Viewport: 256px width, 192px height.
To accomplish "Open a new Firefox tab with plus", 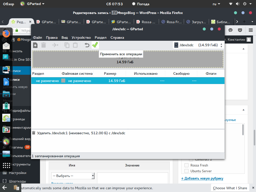I will pos(244,21).
